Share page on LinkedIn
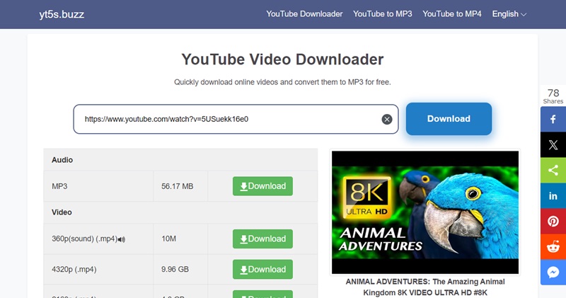The image size is (566, 298). coord(553,196)
